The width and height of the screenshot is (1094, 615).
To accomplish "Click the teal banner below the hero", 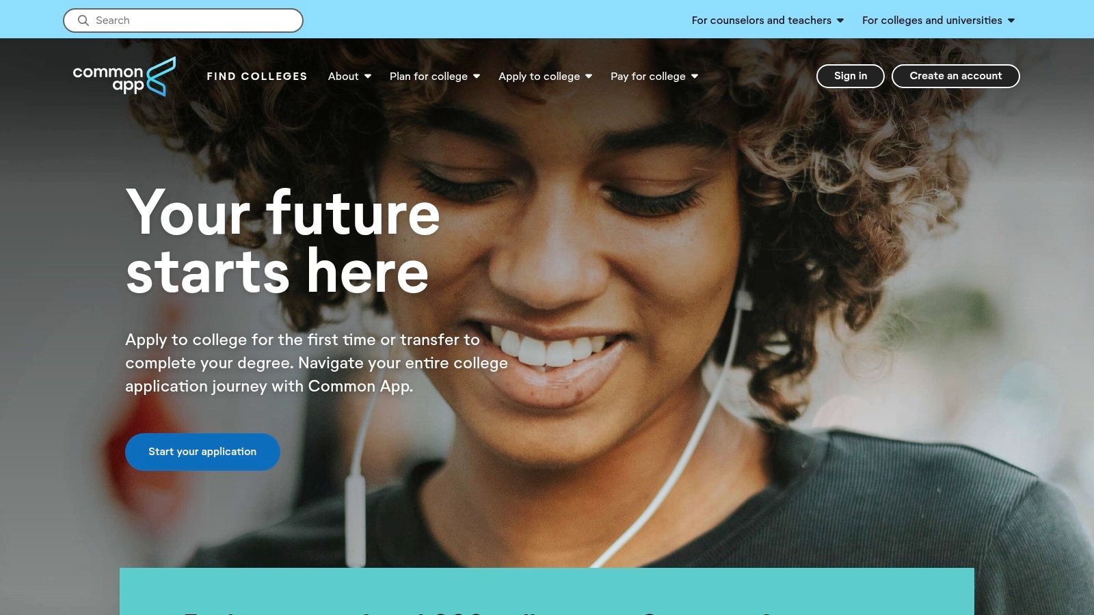I will tap(547, 591).
